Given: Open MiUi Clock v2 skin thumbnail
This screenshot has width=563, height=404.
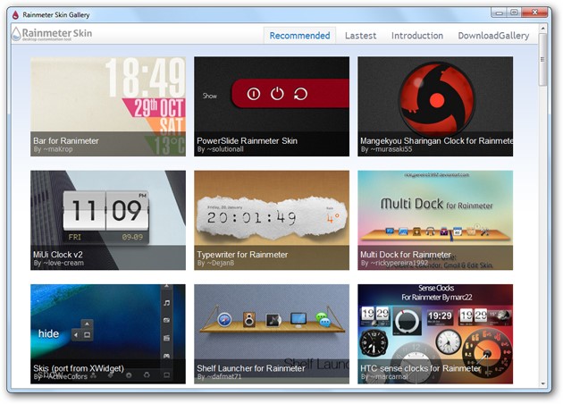Looking at the screenshot, I should click(108, 220).
